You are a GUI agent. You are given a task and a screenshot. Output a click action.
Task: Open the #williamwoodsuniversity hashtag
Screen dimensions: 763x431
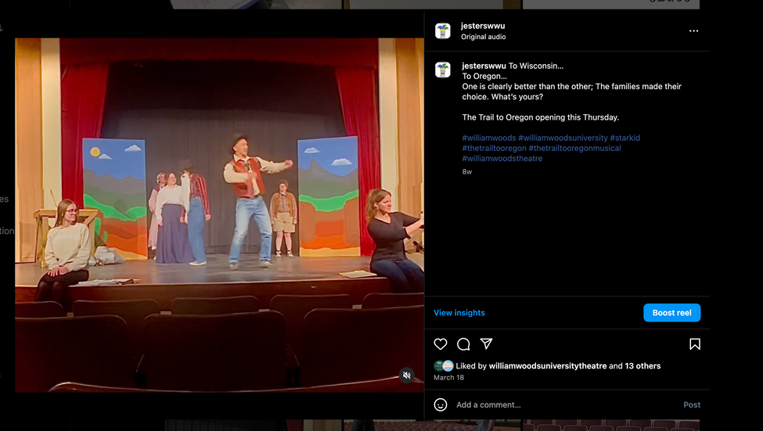(x=563, y=138)
